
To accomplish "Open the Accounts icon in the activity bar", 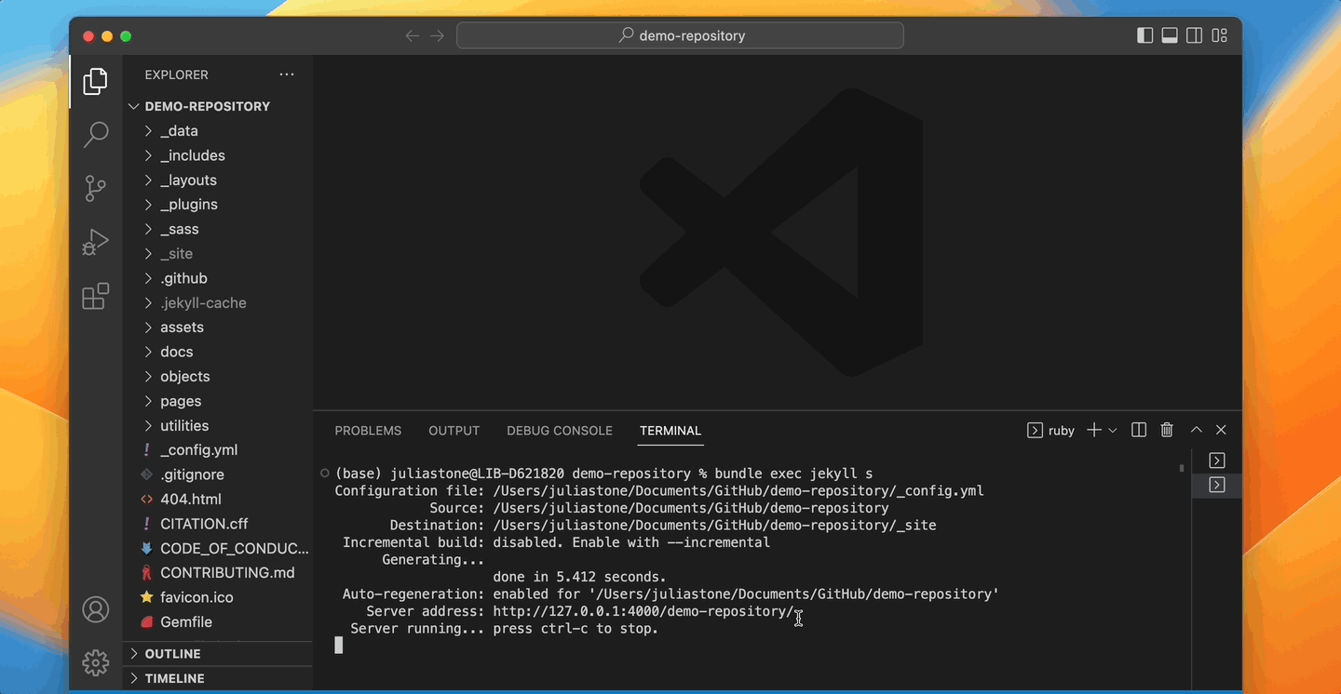I will [x=95, y=609].
